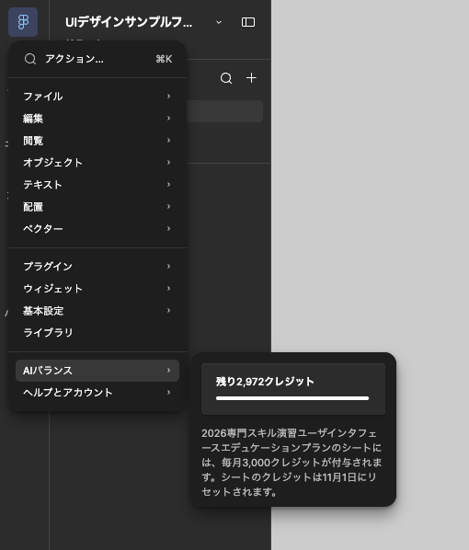
Task: Open the ベクター submenu
Action: coord(97,229)
